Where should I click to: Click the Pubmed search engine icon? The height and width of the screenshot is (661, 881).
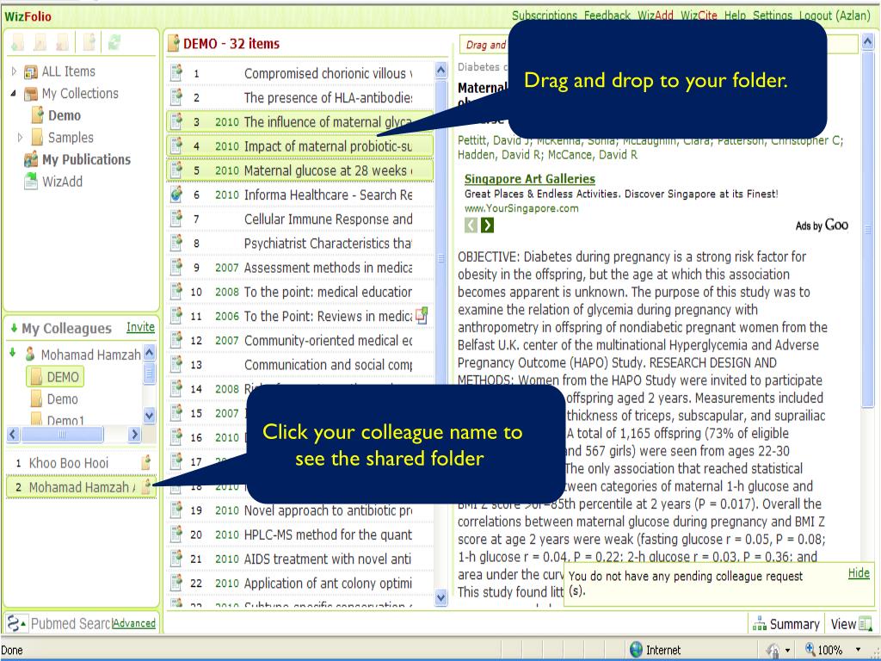point(14,623)
